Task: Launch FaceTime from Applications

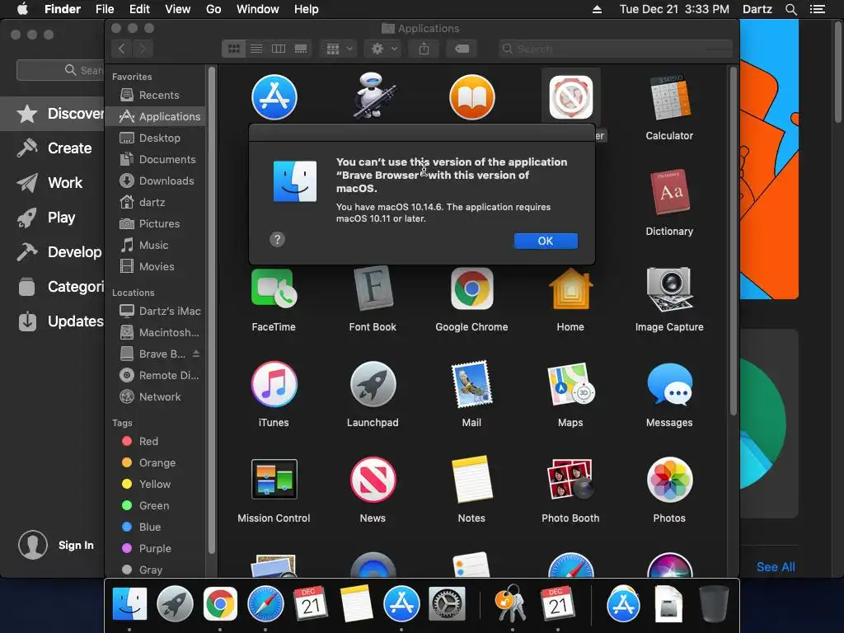Action: click(x=274, y=289)
